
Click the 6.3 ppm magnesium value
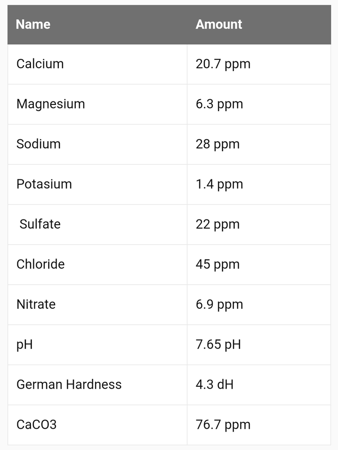219,104
